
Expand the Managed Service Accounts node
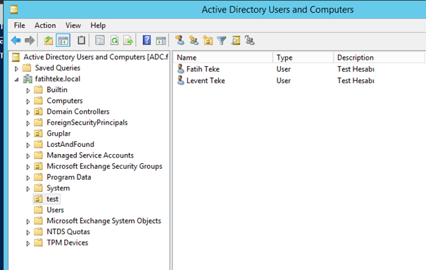(28, 156)
